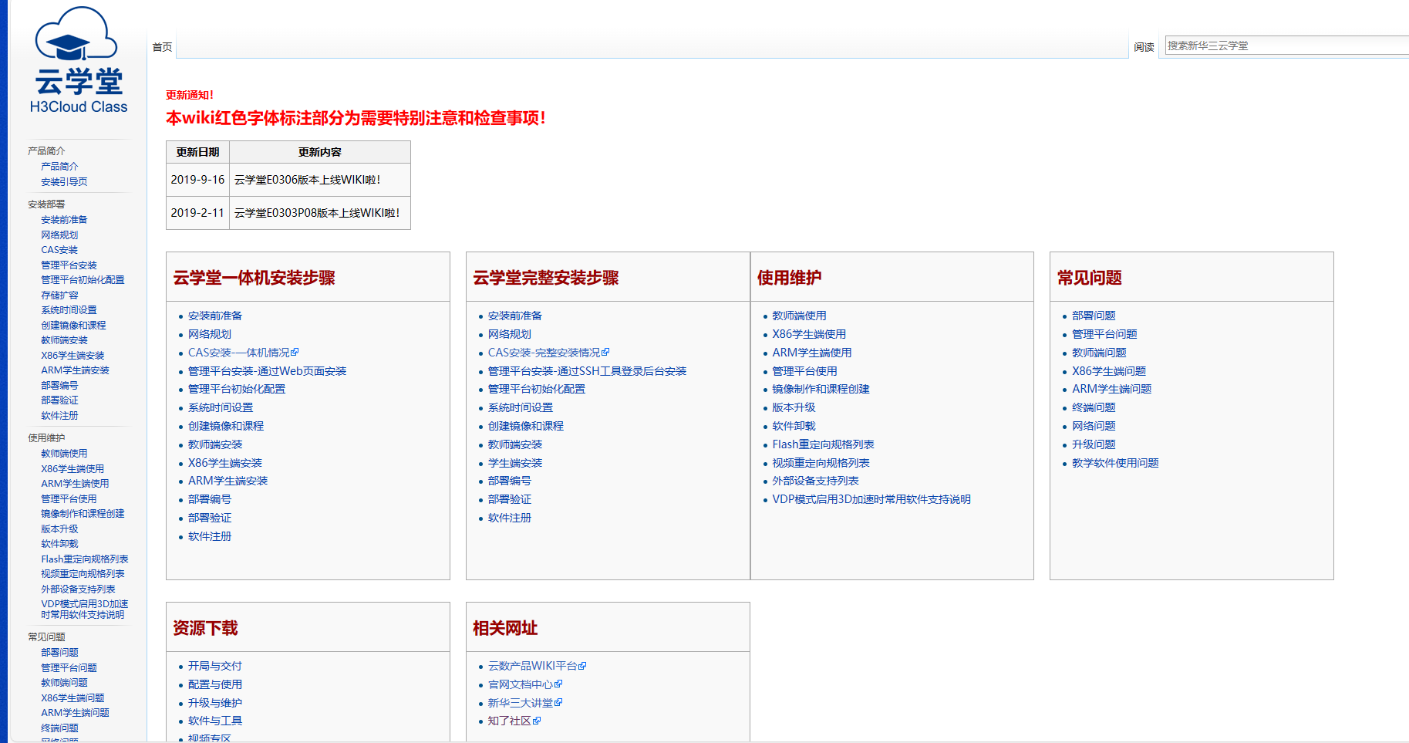Open sidebar link 外部设备支持列表
Viewport: 1409px width, 743px height.
pos(78,589)
